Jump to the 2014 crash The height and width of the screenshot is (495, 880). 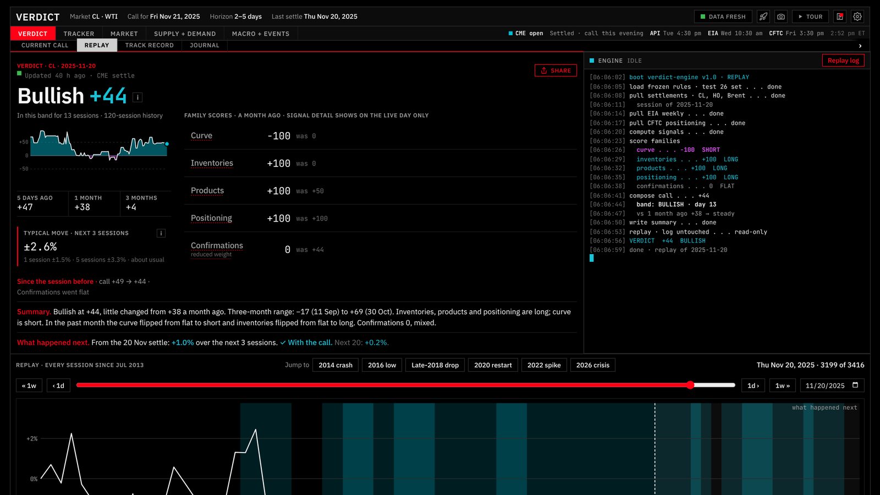[x=335, y=365]
